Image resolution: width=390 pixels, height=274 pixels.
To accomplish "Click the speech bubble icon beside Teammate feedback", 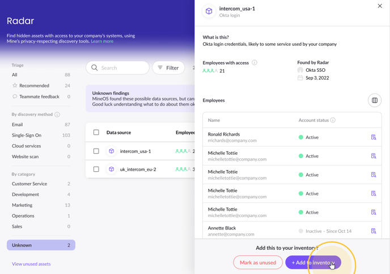I will point(15,97).
